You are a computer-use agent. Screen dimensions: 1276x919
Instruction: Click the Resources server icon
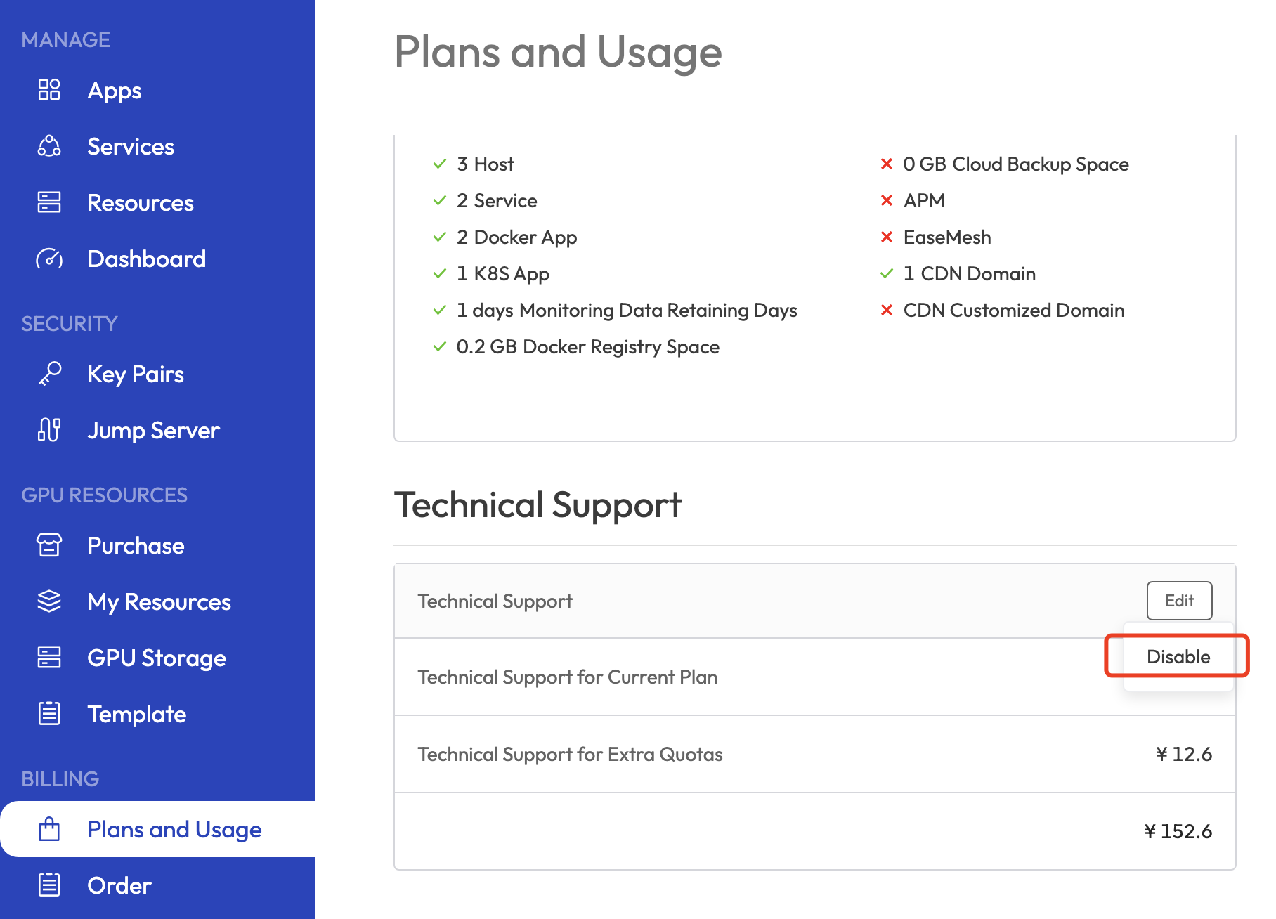click(49, 202)
